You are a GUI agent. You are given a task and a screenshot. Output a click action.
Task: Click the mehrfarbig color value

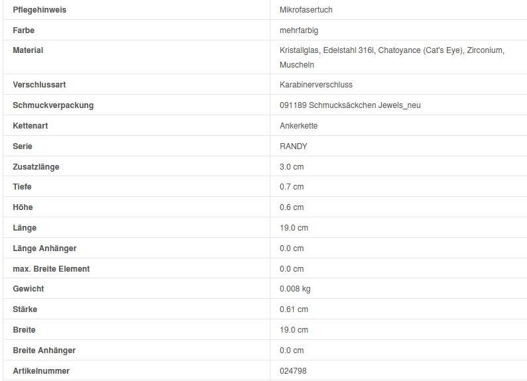click(300, 30)
